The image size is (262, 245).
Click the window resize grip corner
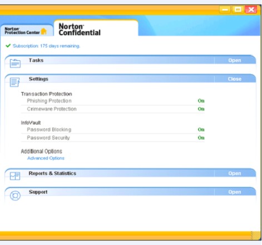255,236
